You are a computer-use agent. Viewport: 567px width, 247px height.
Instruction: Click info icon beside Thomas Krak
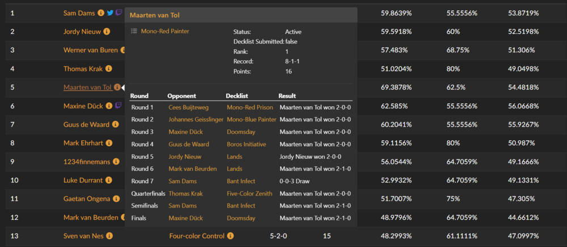(108, 68)
